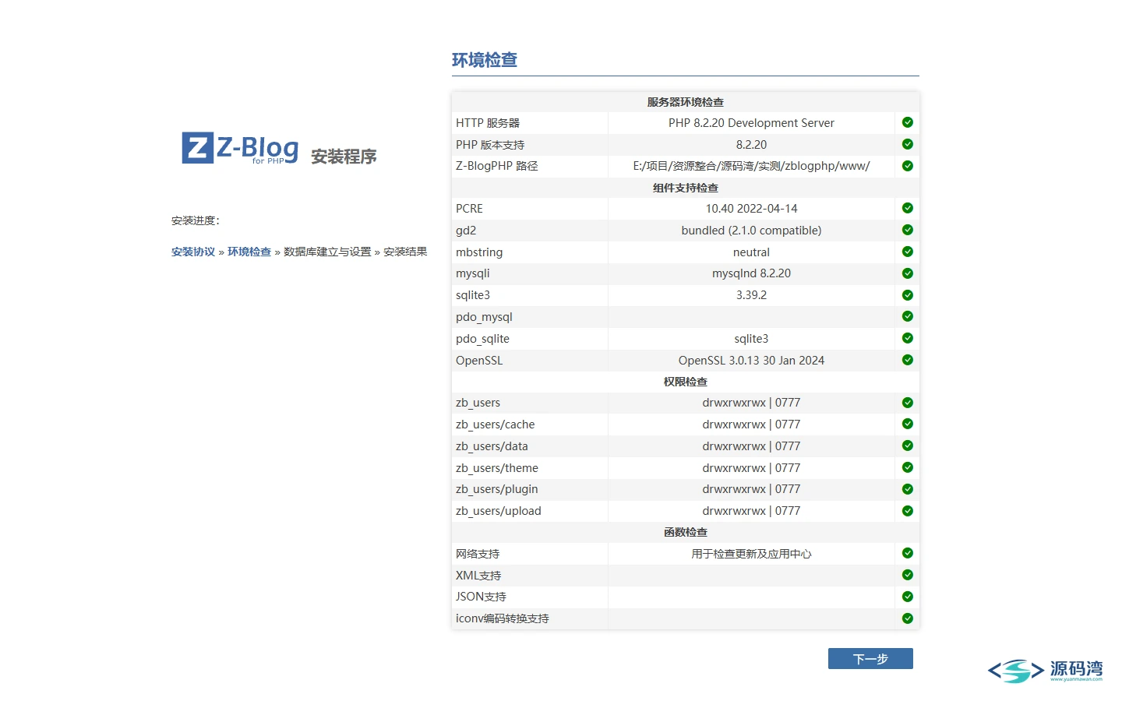This screenshot has width=1122, height=701.
Task: Click green check icon for iconv编码转换支持 row
Action: click(908, 618)
